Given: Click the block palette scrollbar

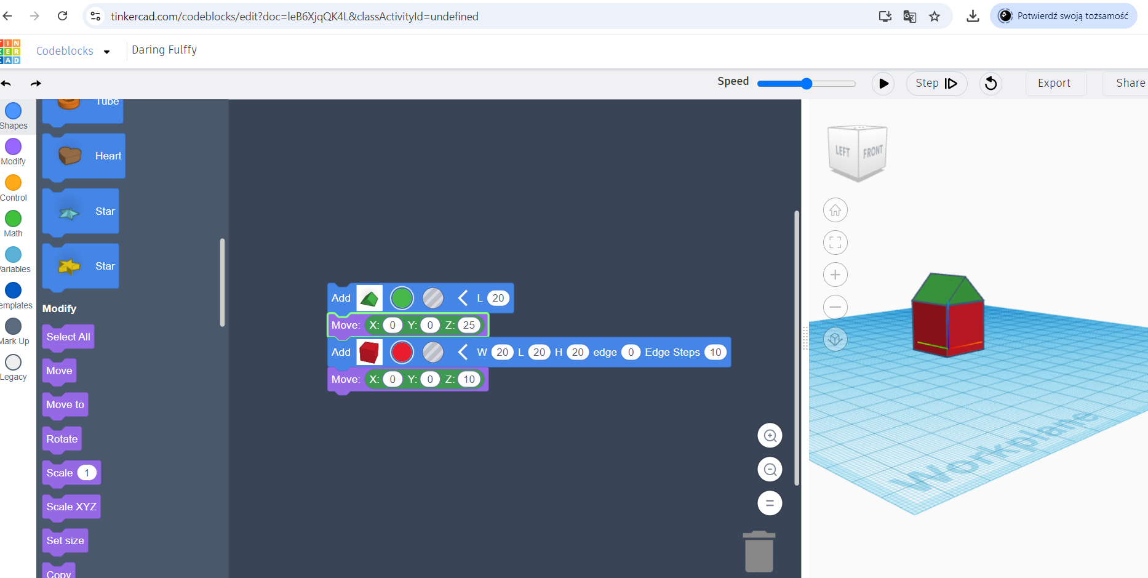Looking at the screenshot, I should pyautogui.click(x=222, y=283).
